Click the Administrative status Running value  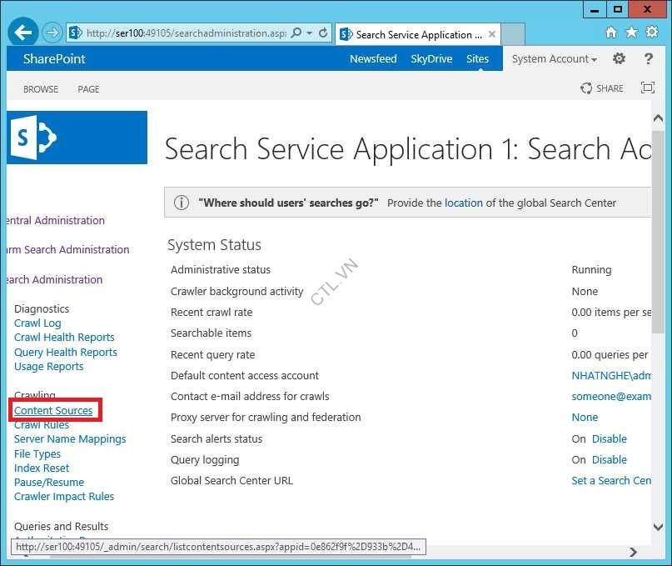[x=591, y=270]
